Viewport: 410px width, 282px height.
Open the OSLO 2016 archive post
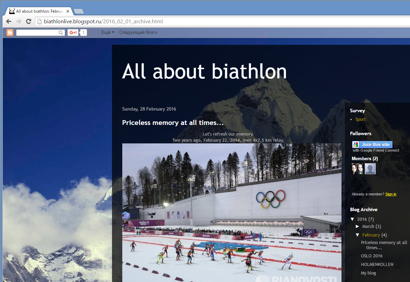pyautogui.click(x=372, y=256)
